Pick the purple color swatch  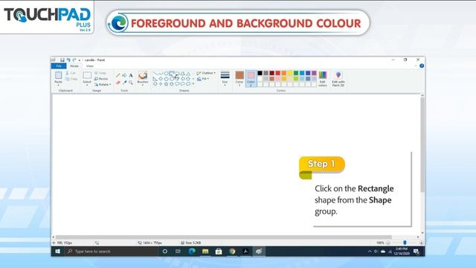click(314, 73)
